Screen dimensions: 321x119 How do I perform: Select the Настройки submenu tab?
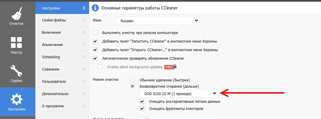point(62,8)
